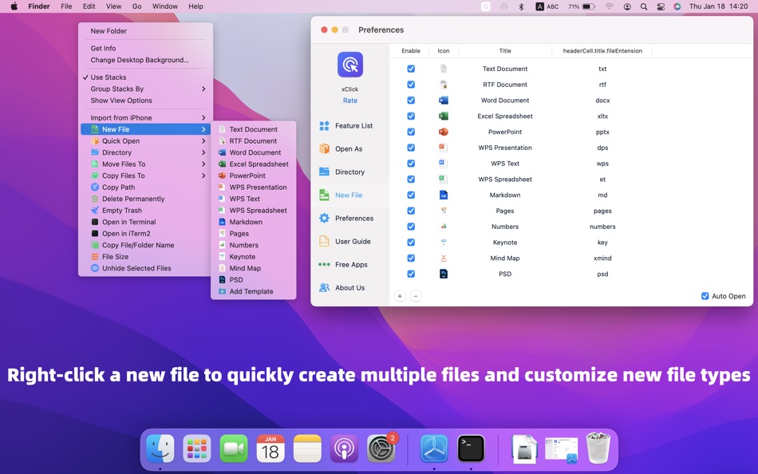Create Keynote file from submenu
The image size is (758, 474).
coord(253,257)
